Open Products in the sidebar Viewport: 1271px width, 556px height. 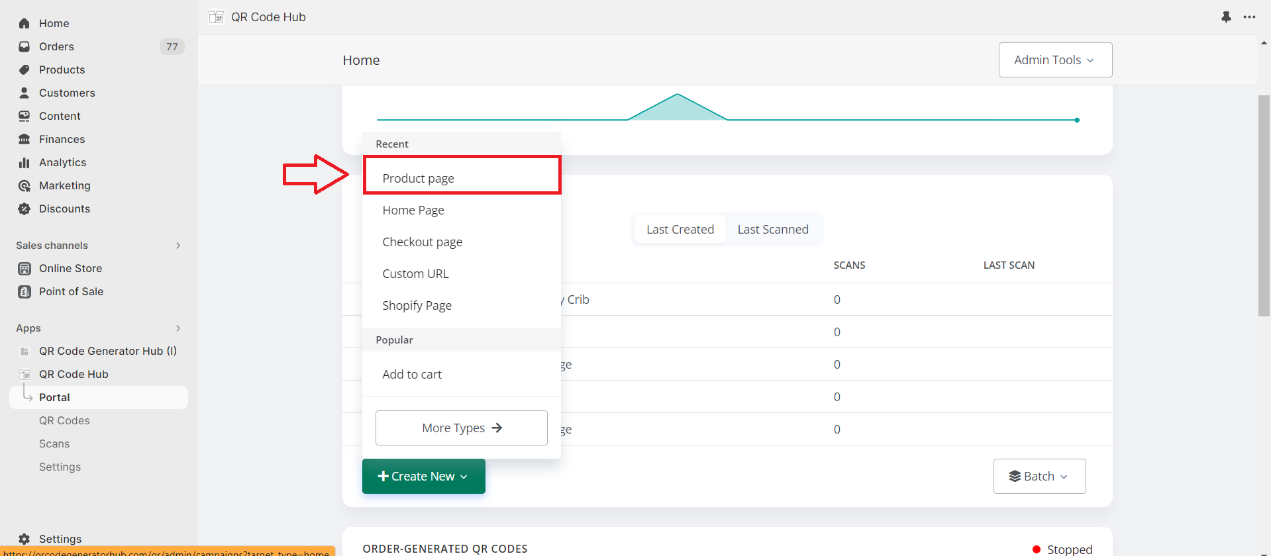(62, 69)
